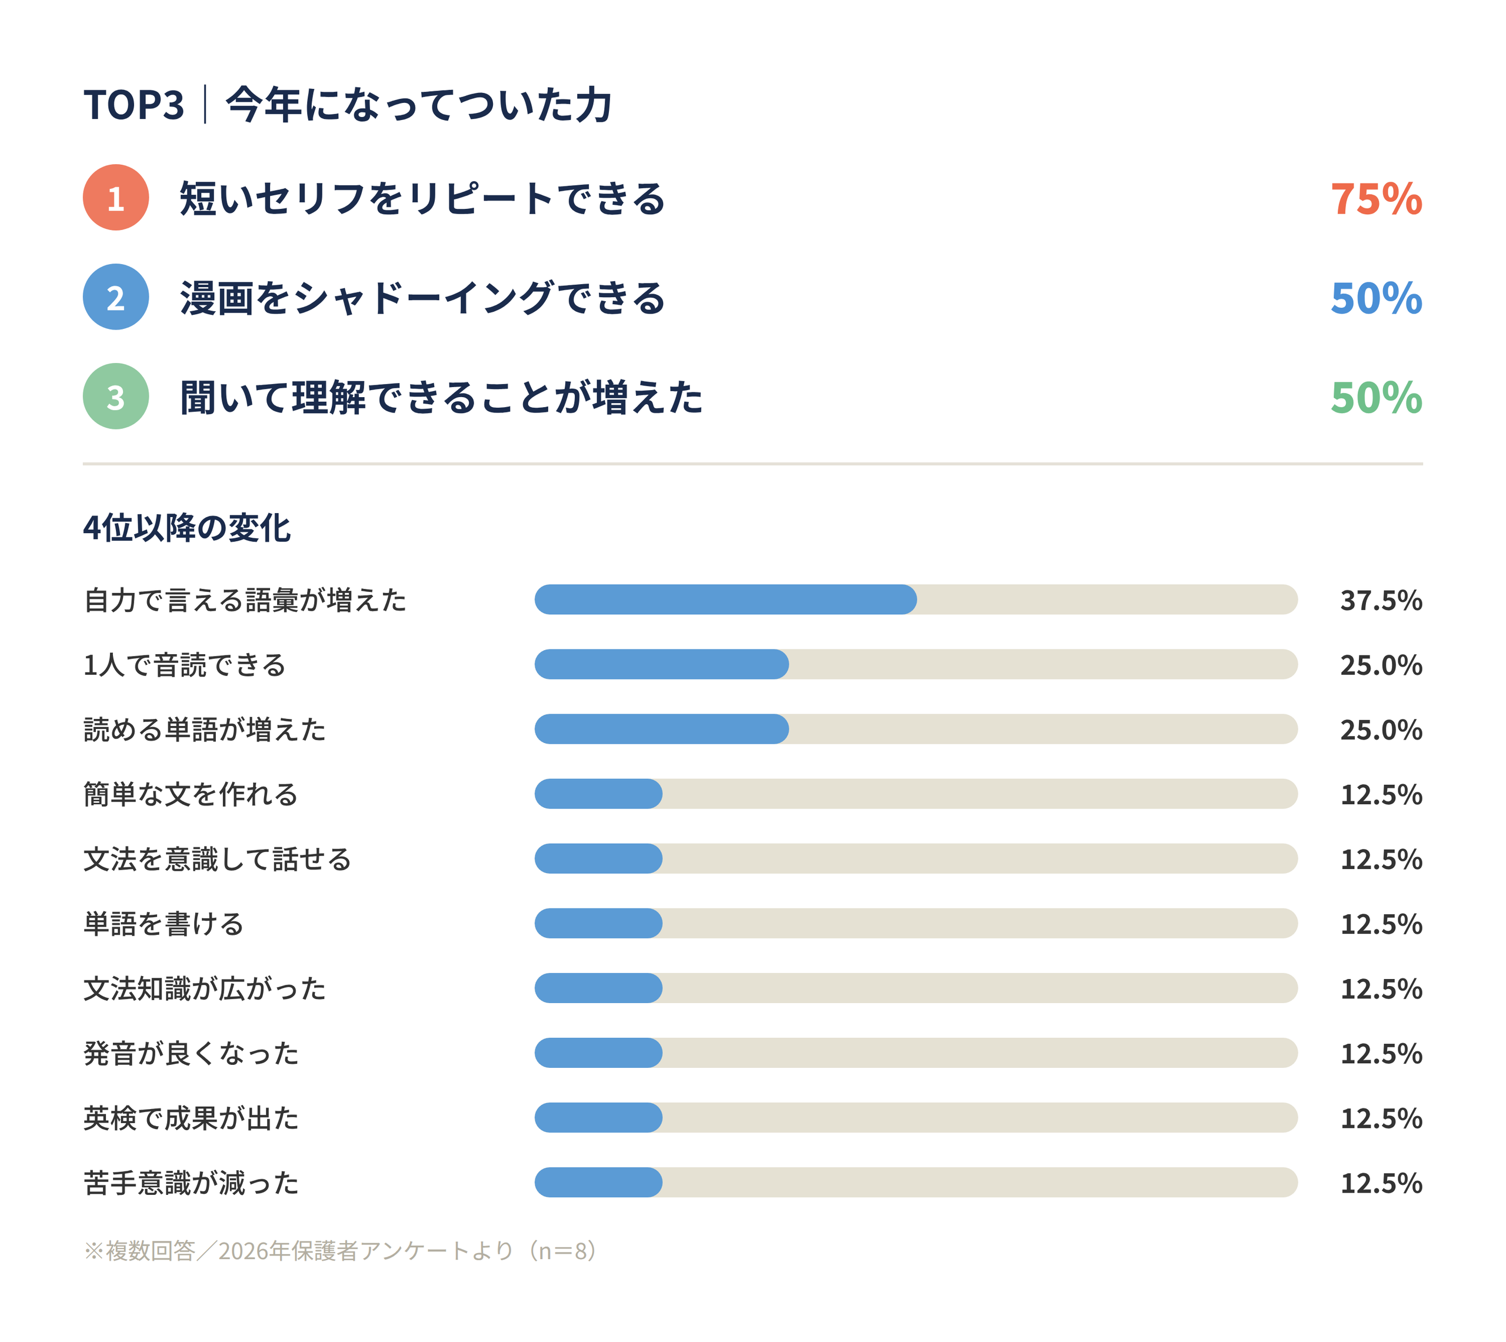Click the green number 3 rank badge
1506x1342 pixels.
[x=116, y=397]
